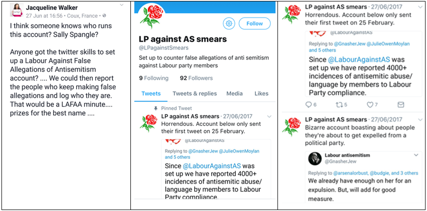Switch to the Tweets & replies tab

pos(195,94)
